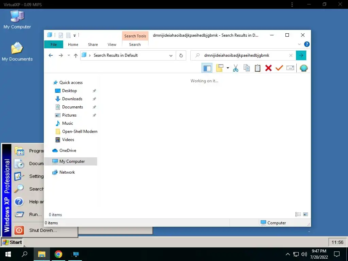Switch to the Home ribbon tab
Screen dimensions: 348x261
click(x=73, y=45)
